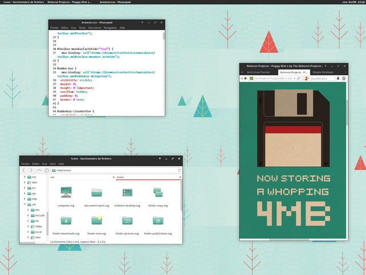366x275 pixels.
Task: Expand the 'sys' folder in the tree
Action: 25,194
